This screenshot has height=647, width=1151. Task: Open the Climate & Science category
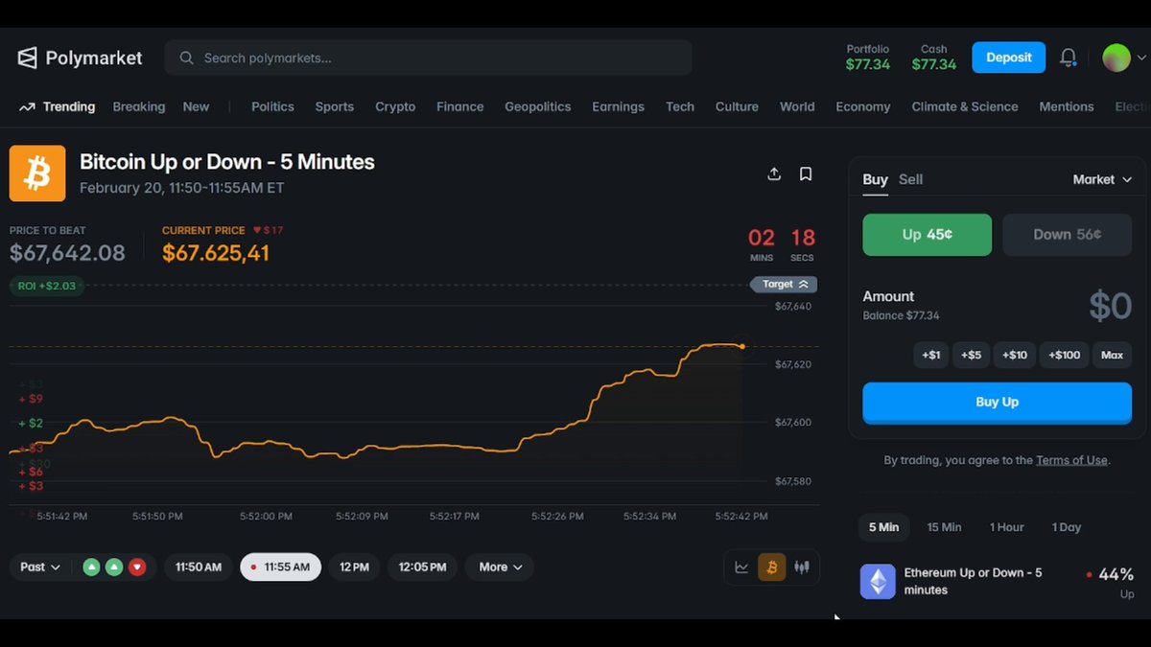pyautogui.click(x=965, y=106)
